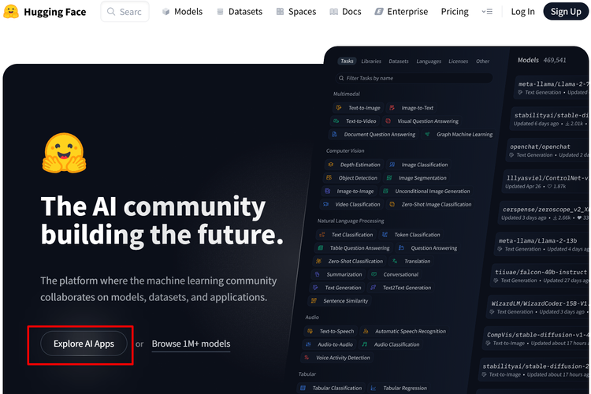This screenshot has height=394, width=591.
Task: Click the Visual Question Answering icon
Action: [388, 121]
